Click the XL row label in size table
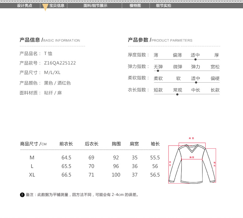Image resolution: width=243 pixels, height=218 pixels. [32, 175]
